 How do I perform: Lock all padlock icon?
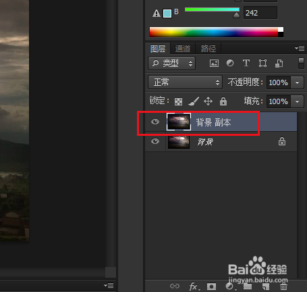[x=223, y=101]
